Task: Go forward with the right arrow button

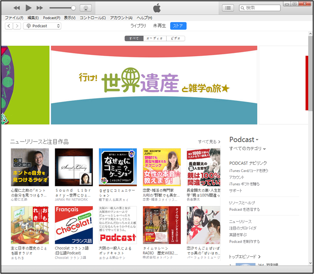Action: [x=17, y=26]
